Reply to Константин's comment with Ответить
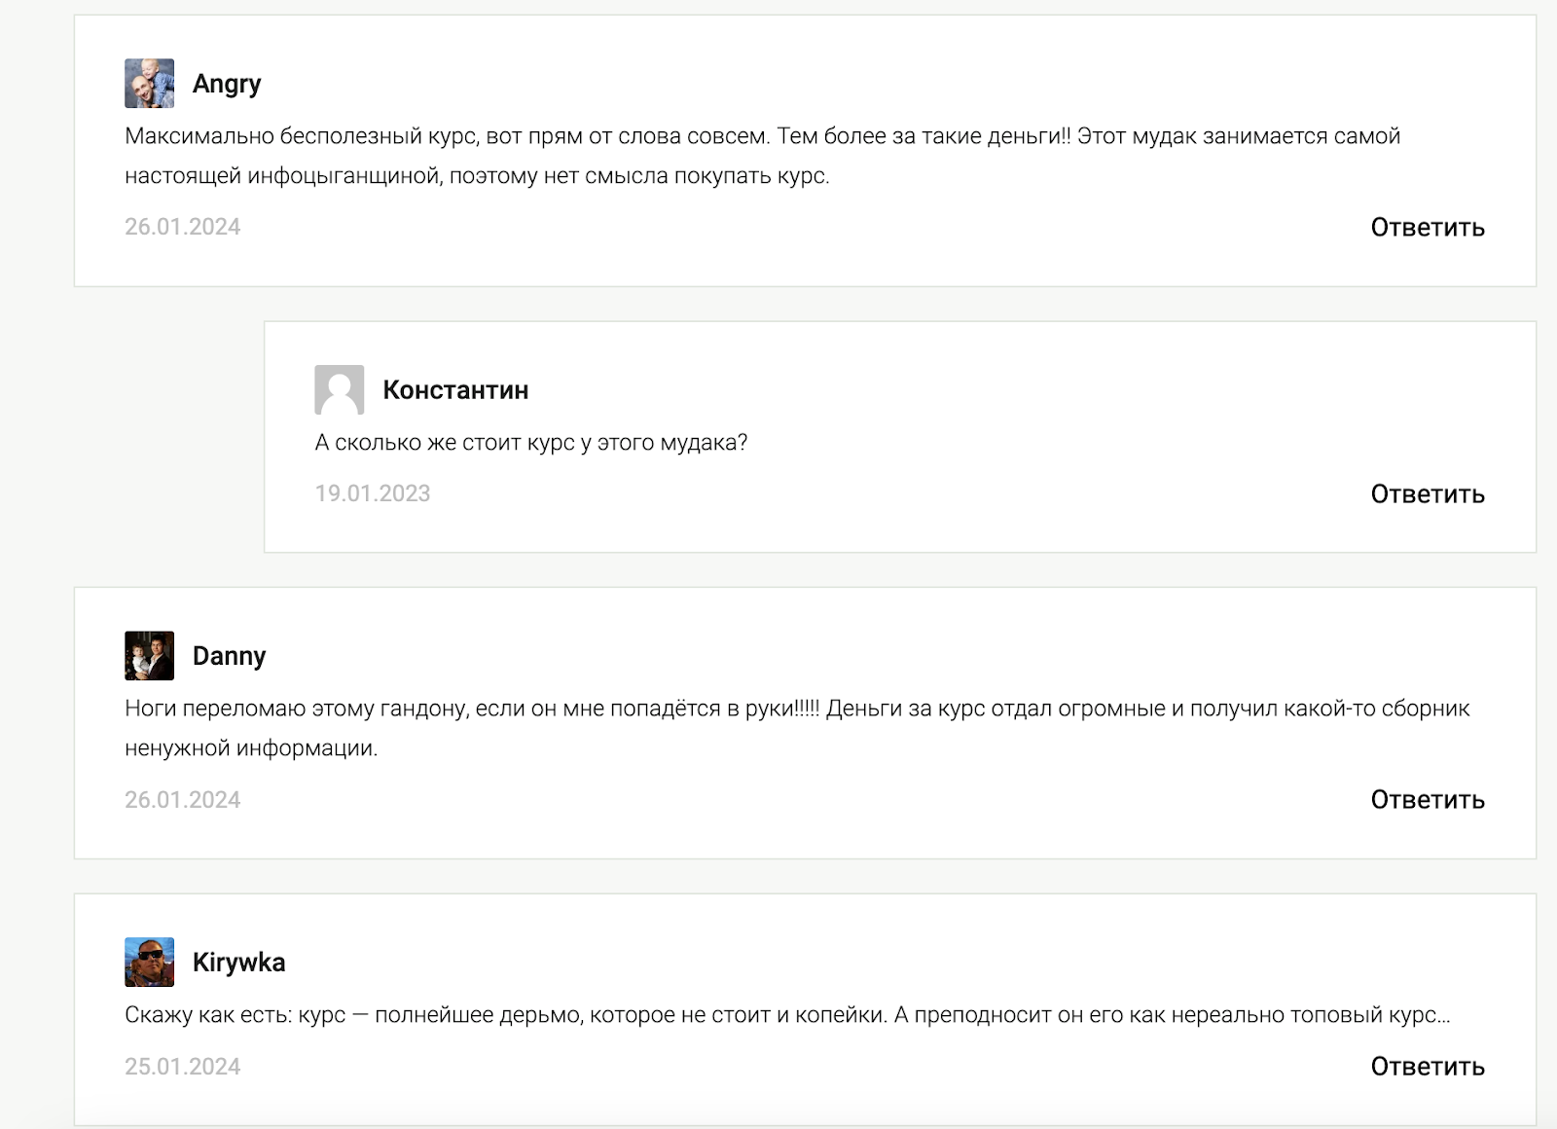 [x=1427, y=493]
